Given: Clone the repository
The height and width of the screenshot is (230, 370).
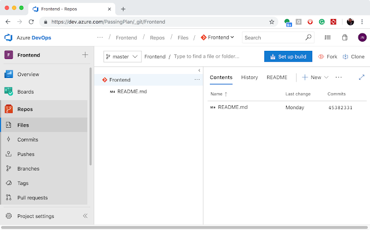Looking at the screenshot, I should pos(353,57).
